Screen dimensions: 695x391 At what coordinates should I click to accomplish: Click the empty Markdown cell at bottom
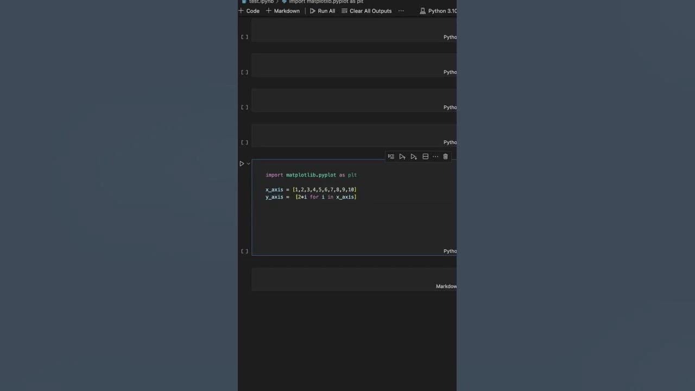point(342,279)
